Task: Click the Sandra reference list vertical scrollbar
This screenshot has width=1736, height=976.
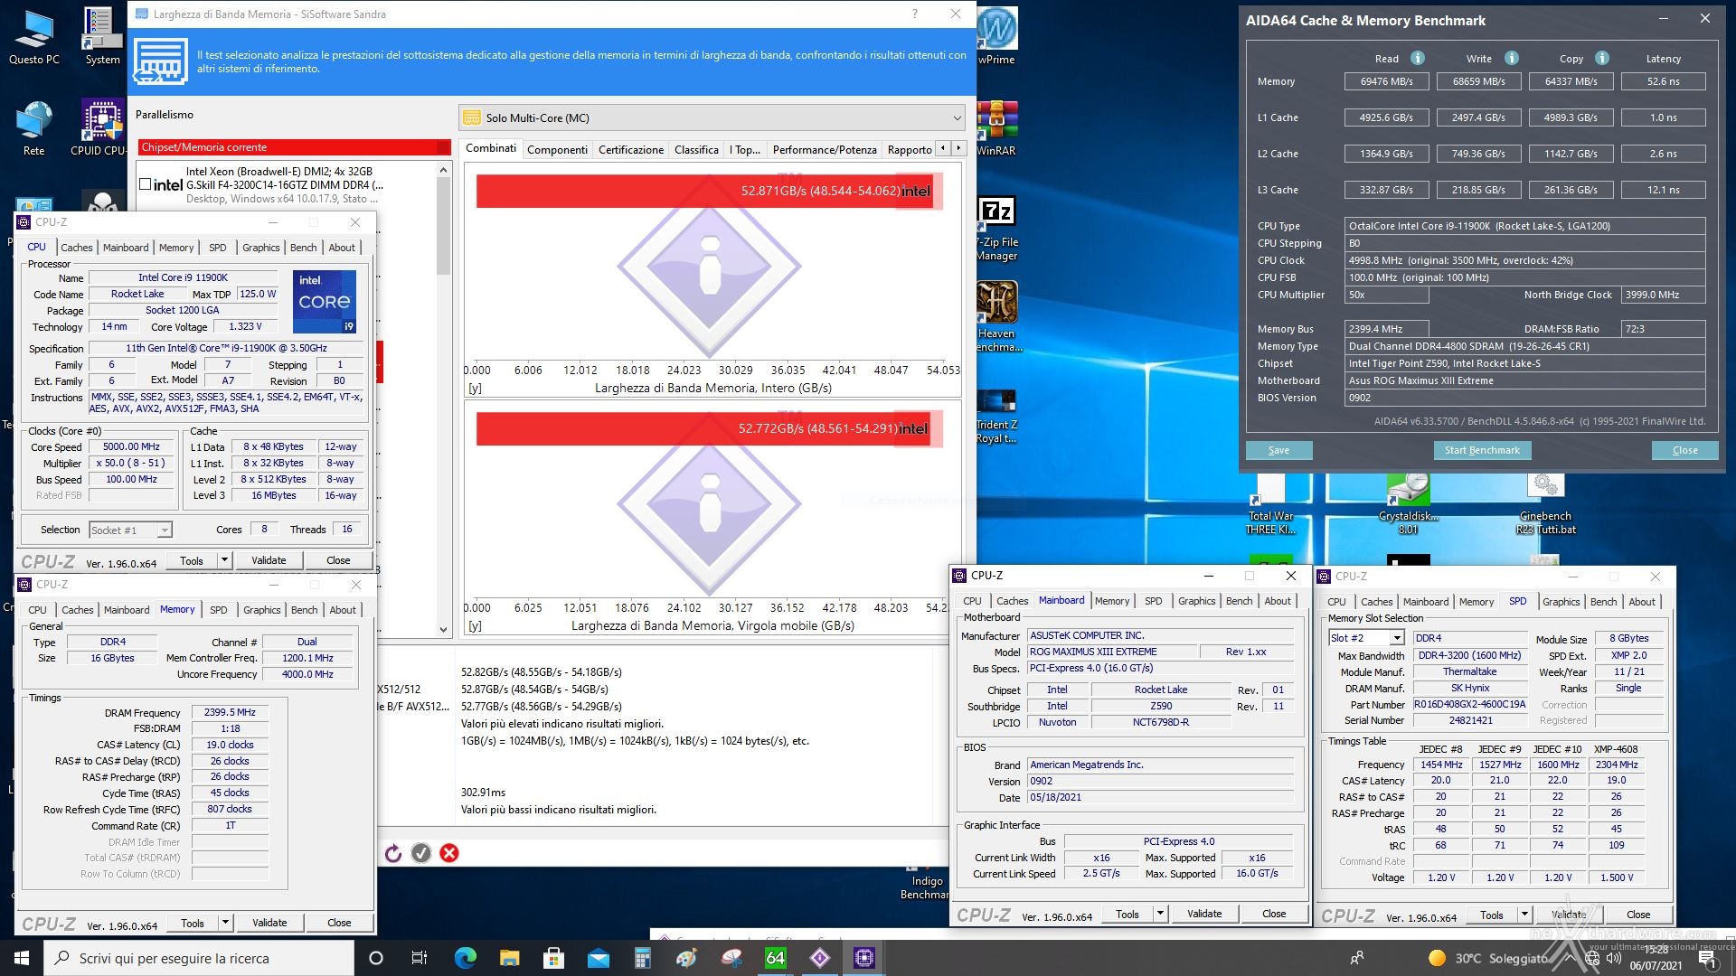Action: pos(443,398)
